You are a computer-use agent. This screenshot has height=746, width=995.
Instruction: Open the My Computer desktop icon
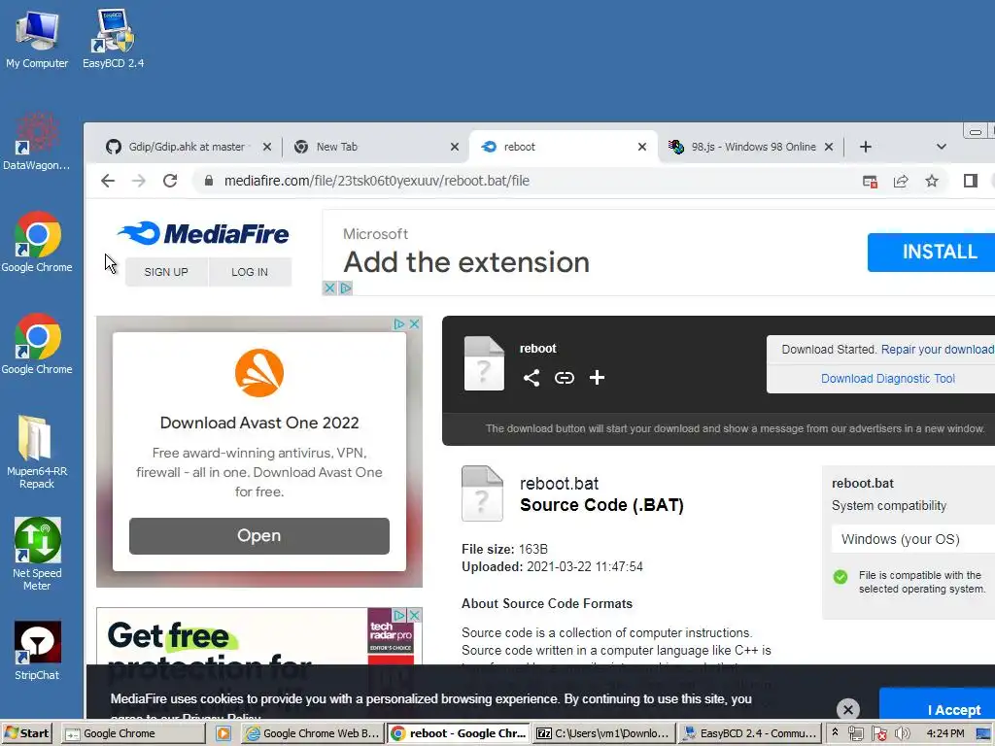point(37,39)
